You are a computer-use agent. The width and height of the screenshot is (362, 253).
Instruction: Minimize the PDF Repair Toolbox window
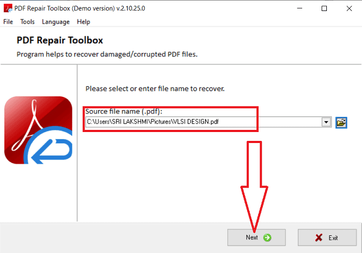coord(300,8)
